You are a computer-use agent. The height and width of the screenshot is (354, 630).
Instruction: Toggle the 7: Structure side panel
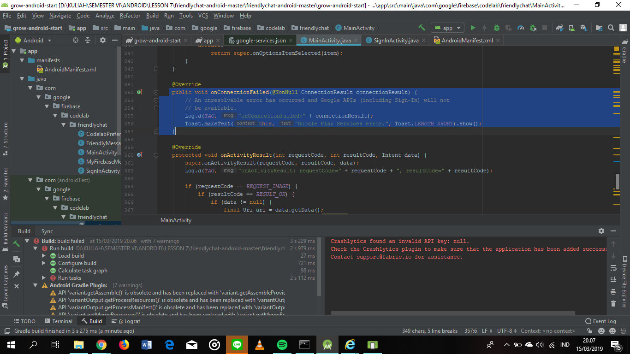point(6,138)
